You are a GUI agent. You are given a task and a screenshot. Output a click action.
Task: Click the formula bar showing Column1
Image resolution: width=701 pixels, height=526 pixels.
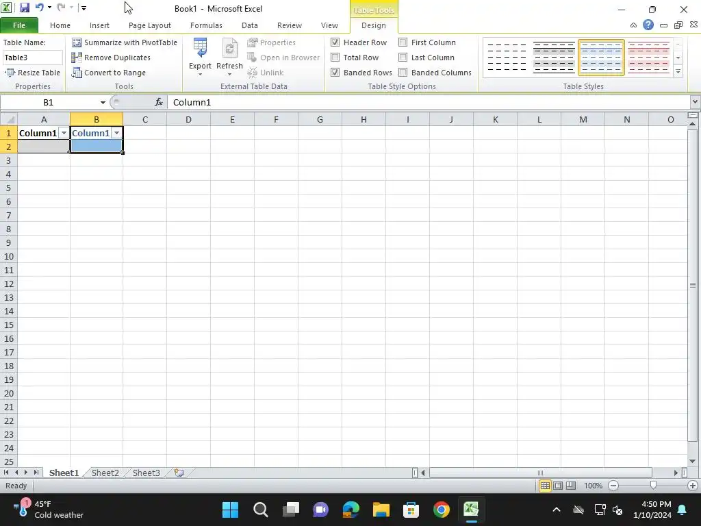coord(429,103)
